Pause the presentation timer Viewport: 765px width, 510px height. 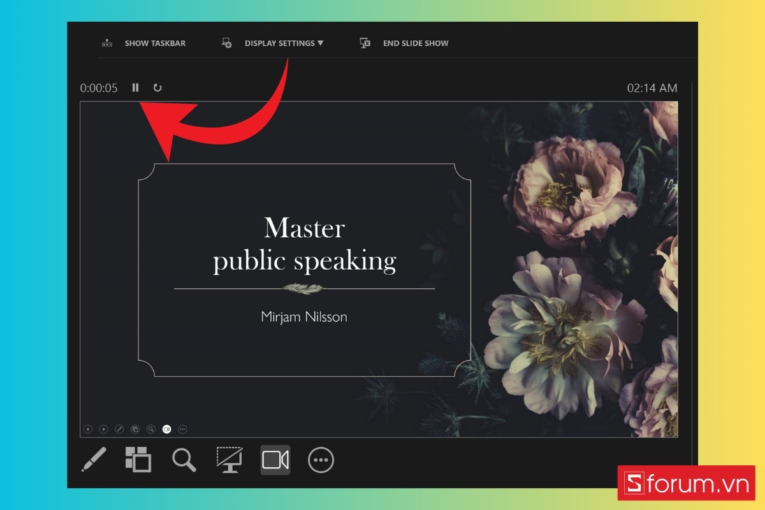135,87
